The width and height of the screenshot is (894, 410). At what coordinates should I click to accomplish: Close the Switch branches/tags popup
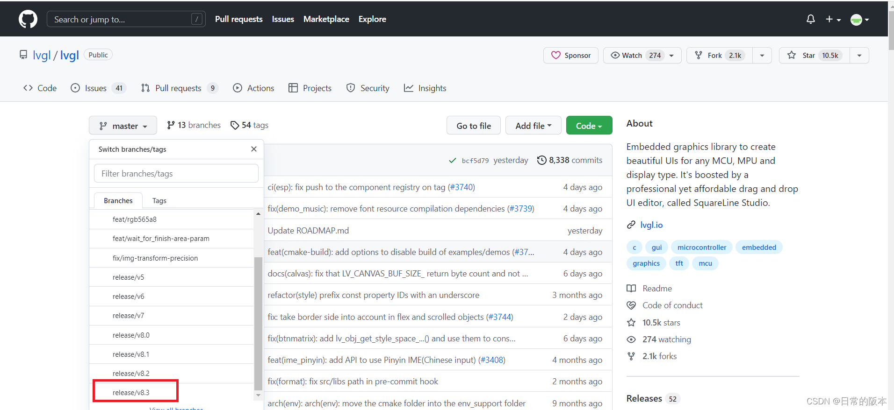click(x=254, y=149)
